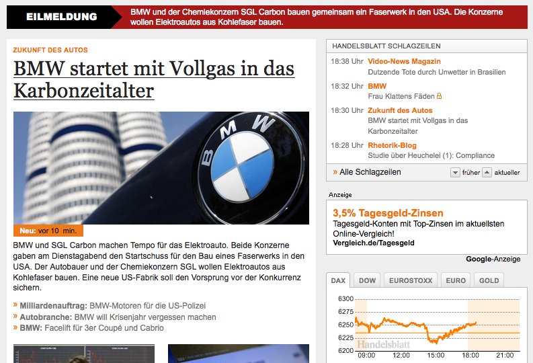This screenshot has width=533, height=363.
Task: Open the orange 'BMW' category link at 18:32
Action: [377, 86]
